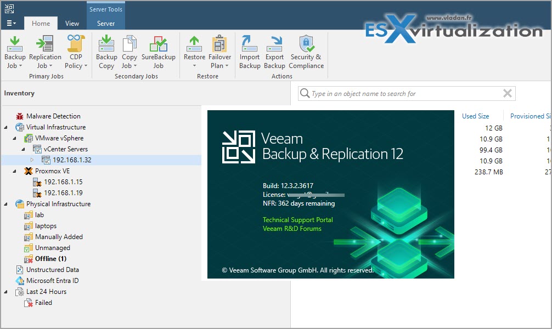The height and width of the screenshot is (329, 552).
Task: Expand the 192.168.1.32 vCenter node
Action: (x=32, y=160)
